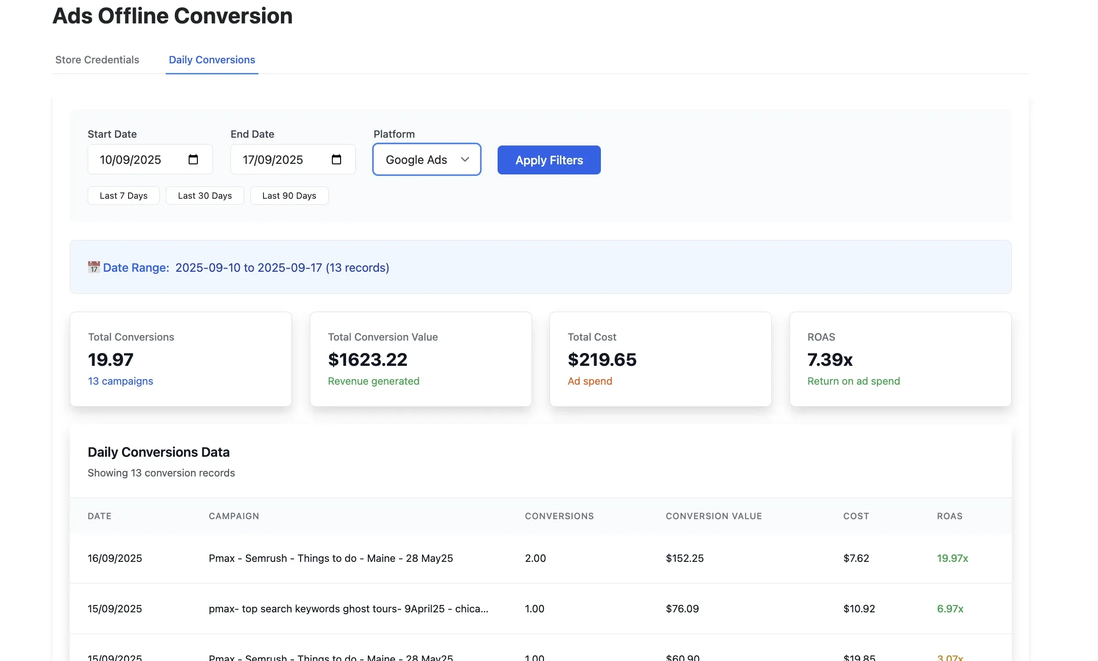This screenshot has height=661, width=1098.
Task: Click the DATE column header
Action: pyautogui.click(x=100, y=516)
